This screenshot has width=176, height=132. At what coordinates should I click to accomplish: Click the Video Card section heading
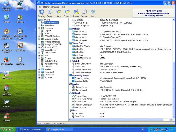tap(78, 43)
